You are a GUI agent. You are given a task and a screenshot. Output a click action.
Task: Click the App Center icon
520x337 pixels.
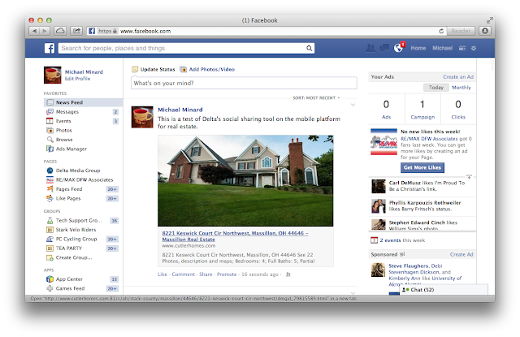click(50, 279)
